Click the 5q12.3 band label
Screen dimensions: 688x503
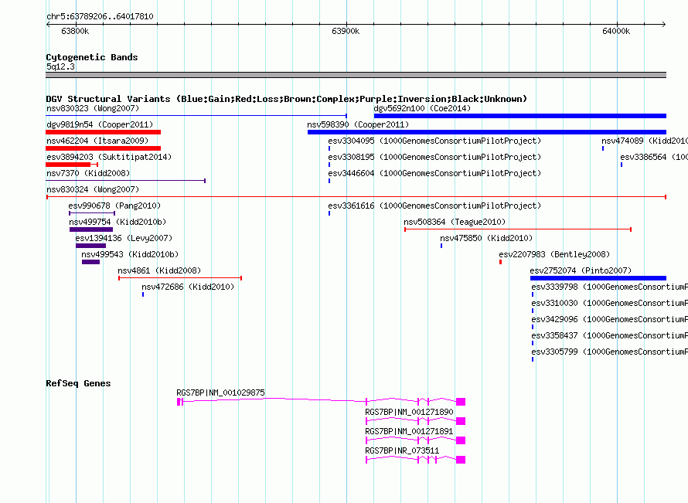(60, 66)
